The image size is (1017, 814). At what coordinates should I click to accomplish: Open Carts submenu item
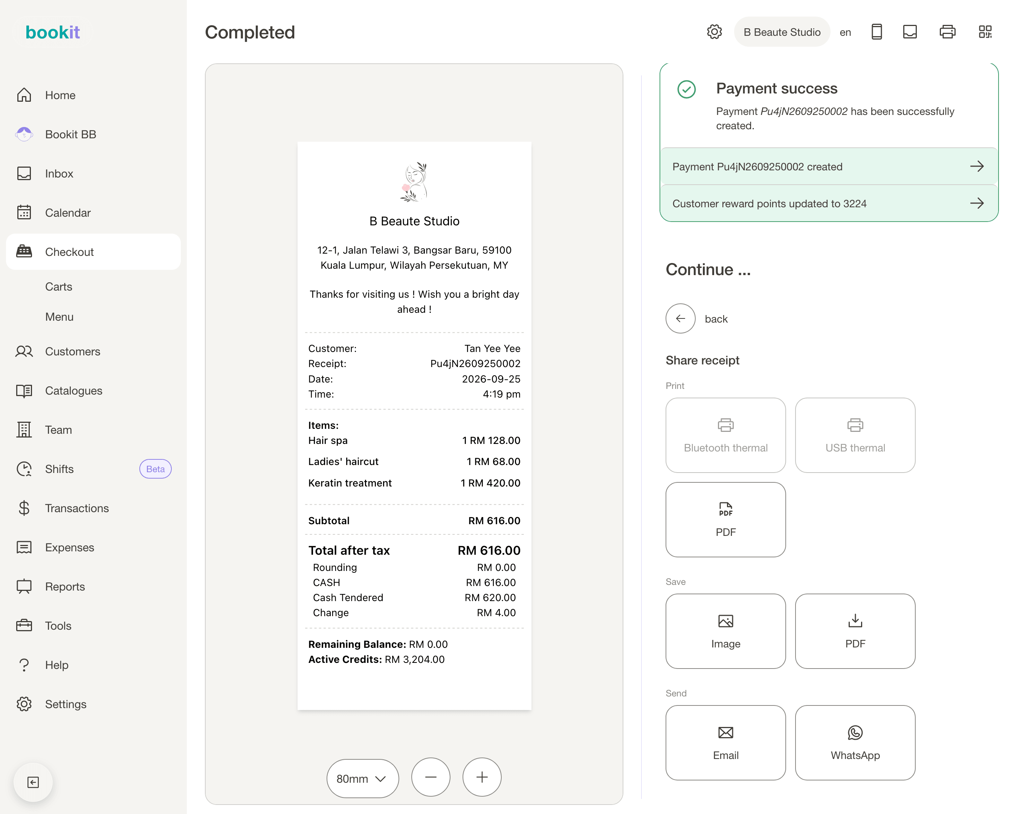(58, 287)
